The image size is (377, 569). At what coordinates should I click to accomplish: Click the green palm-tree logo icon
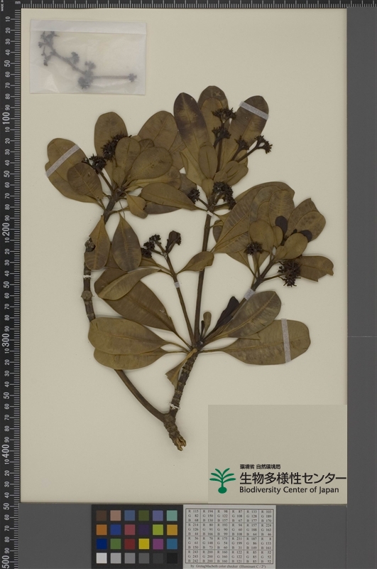[222, 480]
